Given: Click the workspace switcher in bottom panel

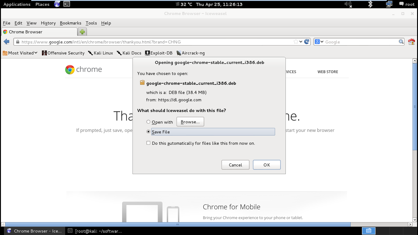Looking at the screenshot, I should (368, 231).
